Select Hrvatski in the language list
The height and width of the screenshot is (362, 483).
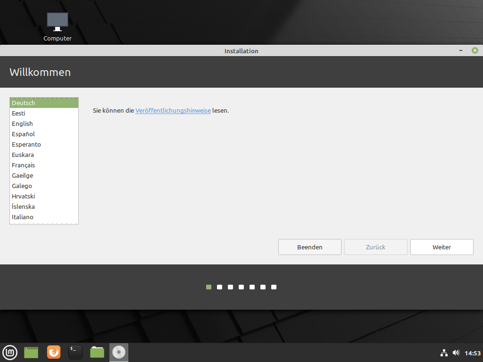[24, 197]
